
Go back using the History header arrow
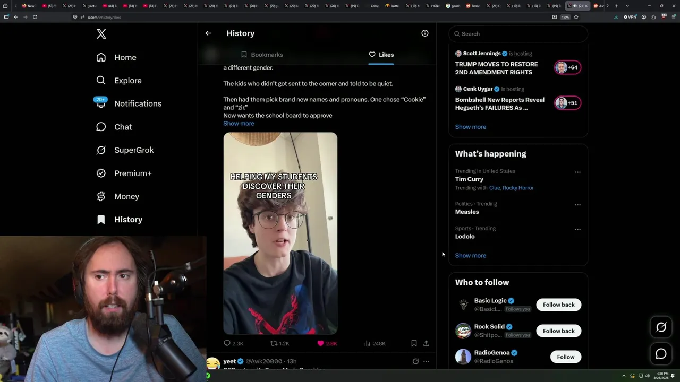click(x=208, y=33)
